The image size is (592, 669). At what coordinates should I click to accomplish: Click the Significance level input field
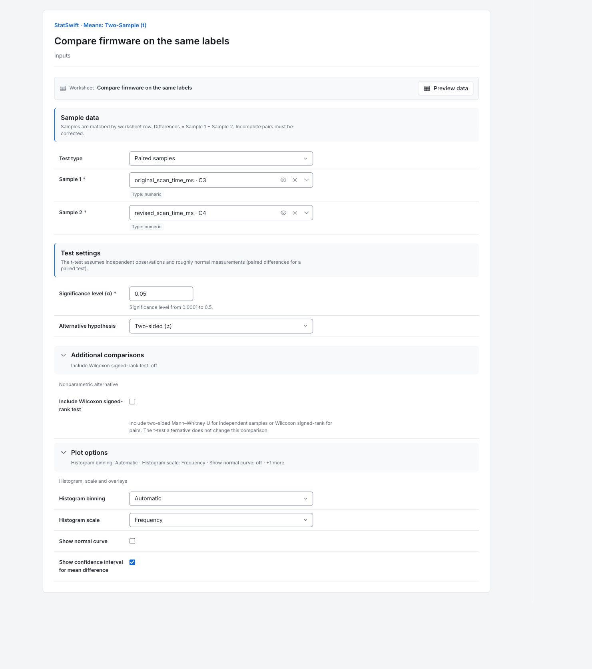[161, 294]
